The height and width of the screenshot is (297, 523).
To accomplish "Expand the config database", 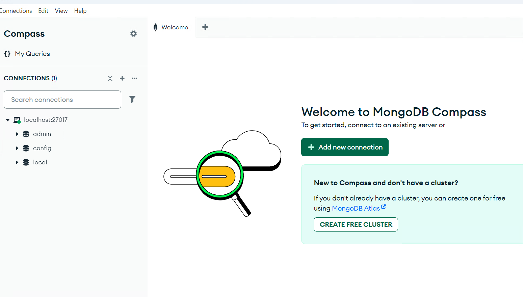I will tap(18, 148).
